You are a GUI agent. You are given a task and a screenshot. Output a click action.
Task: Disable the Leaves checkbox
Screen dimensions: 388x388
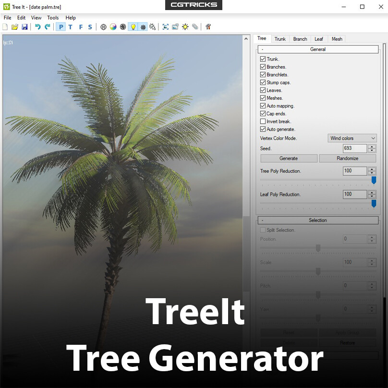(x=263, y=90)
